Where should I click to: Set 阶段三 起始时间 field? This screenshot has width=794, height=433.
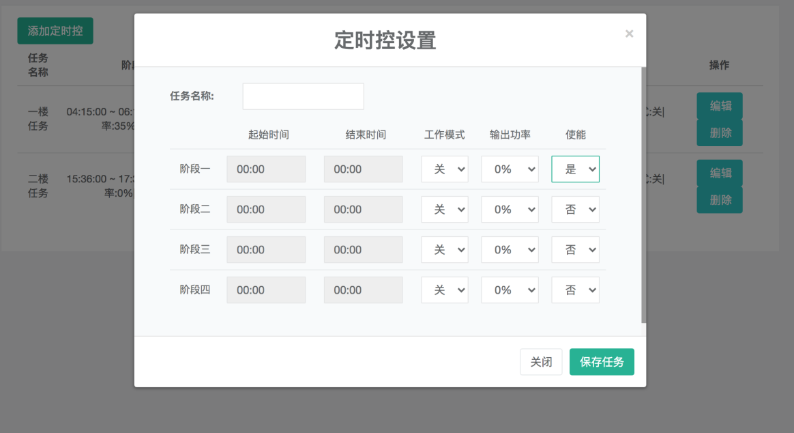[x=266, y=249]
